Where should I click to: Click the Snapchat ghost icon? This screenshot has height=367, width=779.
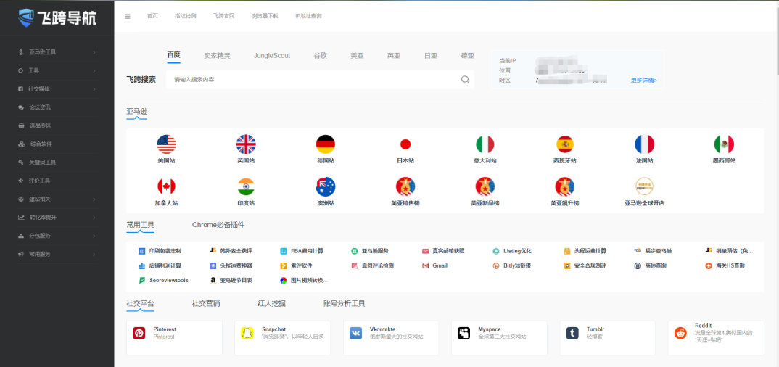pos(247,333)
